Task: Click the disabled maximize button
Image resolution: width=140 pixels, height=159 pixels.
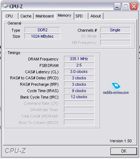Action: 125,6
